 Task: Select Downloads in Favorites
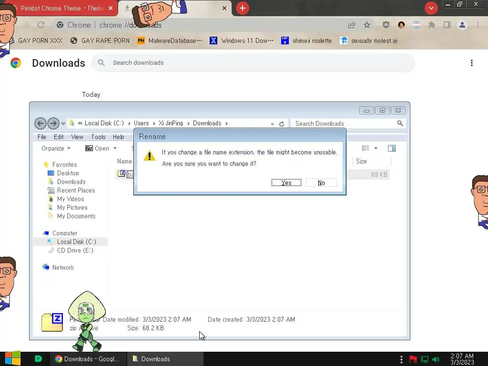point(71,182)
